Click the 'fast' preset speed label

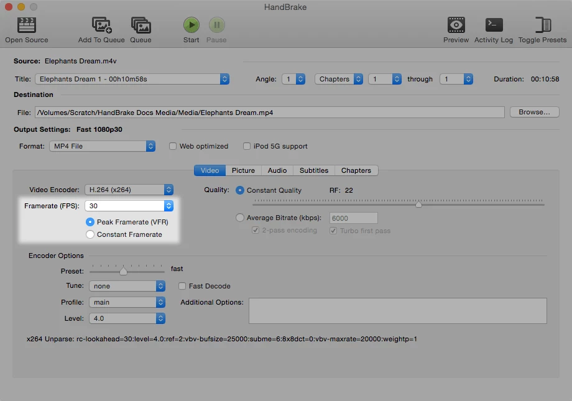click(177, 269)
